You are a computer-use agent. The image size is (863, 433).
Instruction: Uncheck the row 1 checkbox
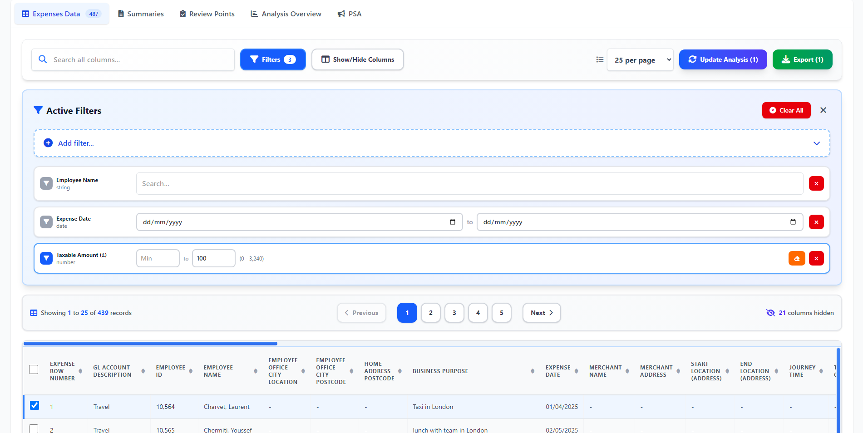point(35,405)
